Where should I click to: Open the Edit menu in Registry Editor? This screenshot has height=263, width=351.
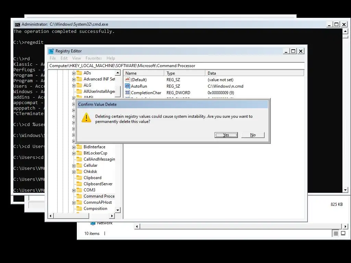[64, 58]
